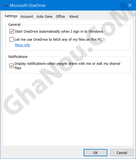Go to the Auto Save tab
The width and height of the screenshot is (136, 159).
[x=44, y=16]
